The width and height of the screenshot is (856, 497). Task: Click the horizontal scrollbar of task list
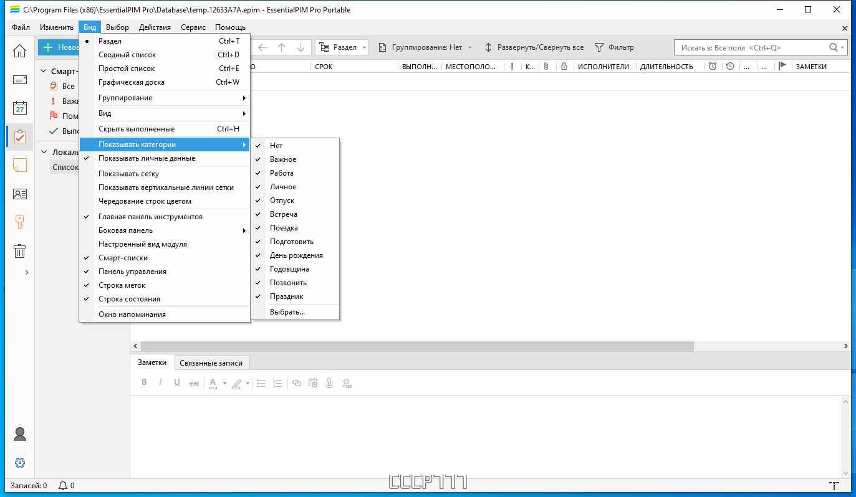click(417, 346)
